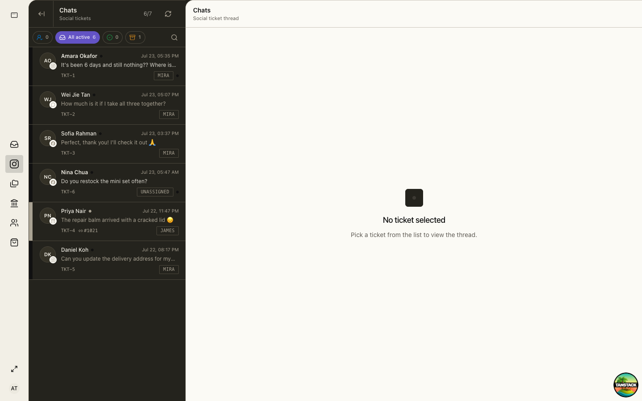Click the linked order #1021 on TKT-4
The image size is (642, 401).
click(x=88, y=231)
